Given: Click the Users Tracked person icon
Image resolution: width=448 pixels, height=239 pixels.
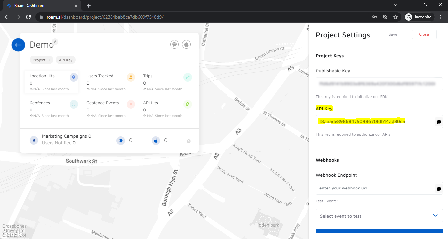Looking at the screenshot, I should 131,77.
